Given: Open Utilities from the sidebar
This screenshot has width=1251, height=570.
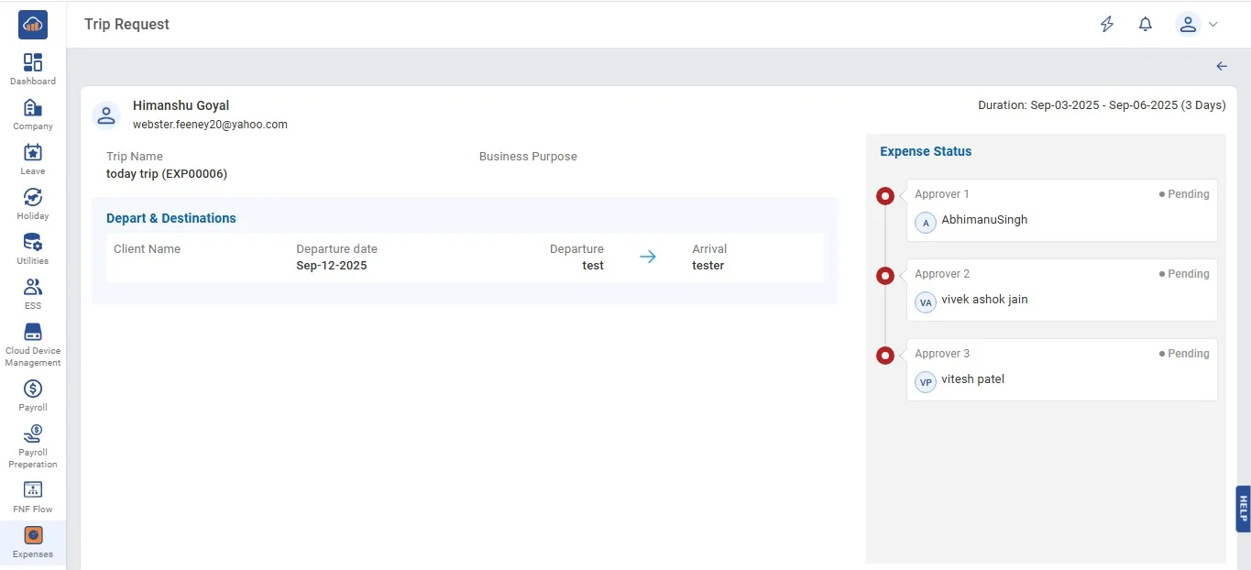Looking at the screenshot, I should click(x=33, y=243).
